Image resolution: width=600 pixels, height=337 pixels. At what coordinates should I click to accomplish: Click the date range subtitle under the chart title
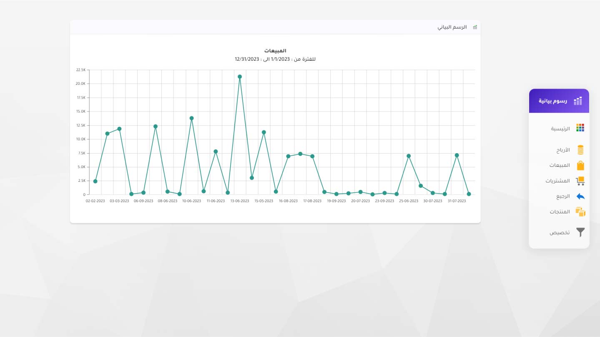tap(275, 59)
